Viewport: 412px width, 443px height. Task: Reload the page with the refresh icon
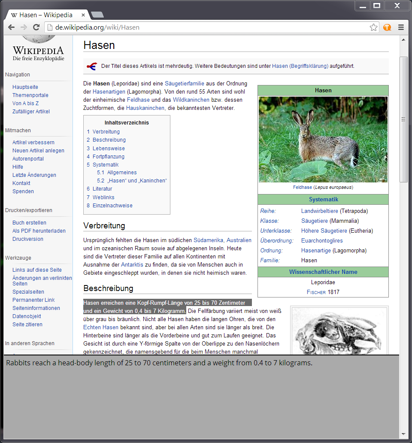(x=36, y=27)
